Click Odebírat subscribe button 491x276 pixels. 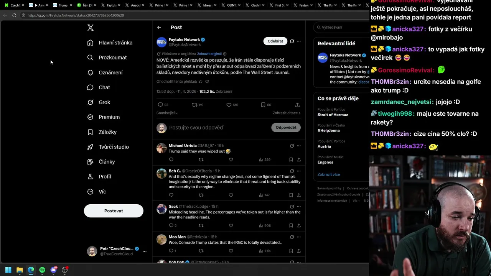point(275,41)
